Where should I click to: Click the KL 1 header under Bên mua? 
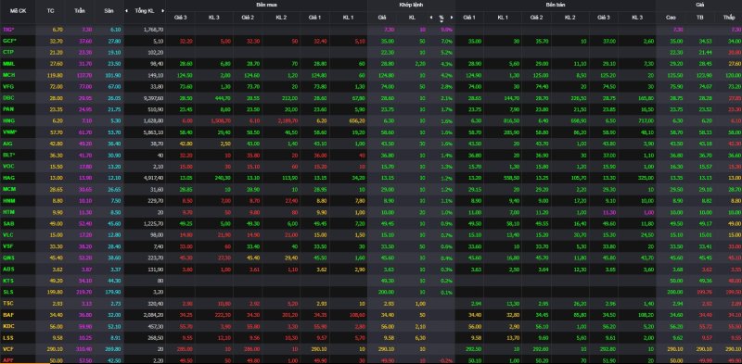[348, 18]
